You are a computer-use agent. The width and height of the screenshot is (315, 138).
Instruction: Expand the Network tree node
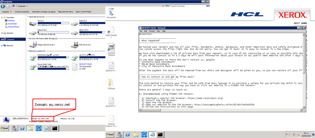2,46
